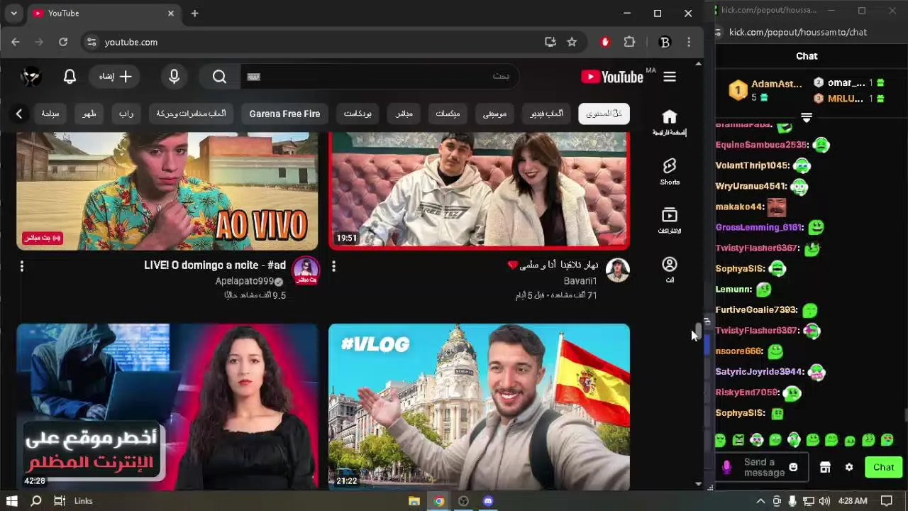Focus the YouTube search input field
The image size is (908, 511).
(x=380, y=77)
